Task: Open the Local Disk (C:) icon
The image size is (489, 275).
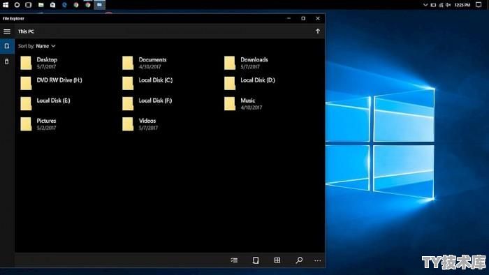Action: pyautogui.click(x=128, y=83)
